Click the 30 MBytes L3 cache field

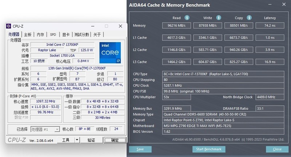[103, 118]
